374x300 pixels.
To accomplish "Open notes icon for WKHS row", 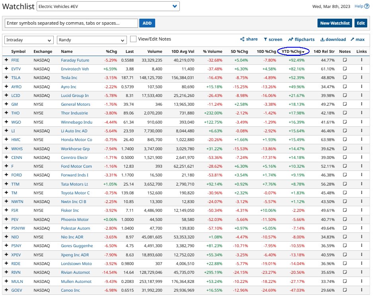I will [x=345, y=149].
